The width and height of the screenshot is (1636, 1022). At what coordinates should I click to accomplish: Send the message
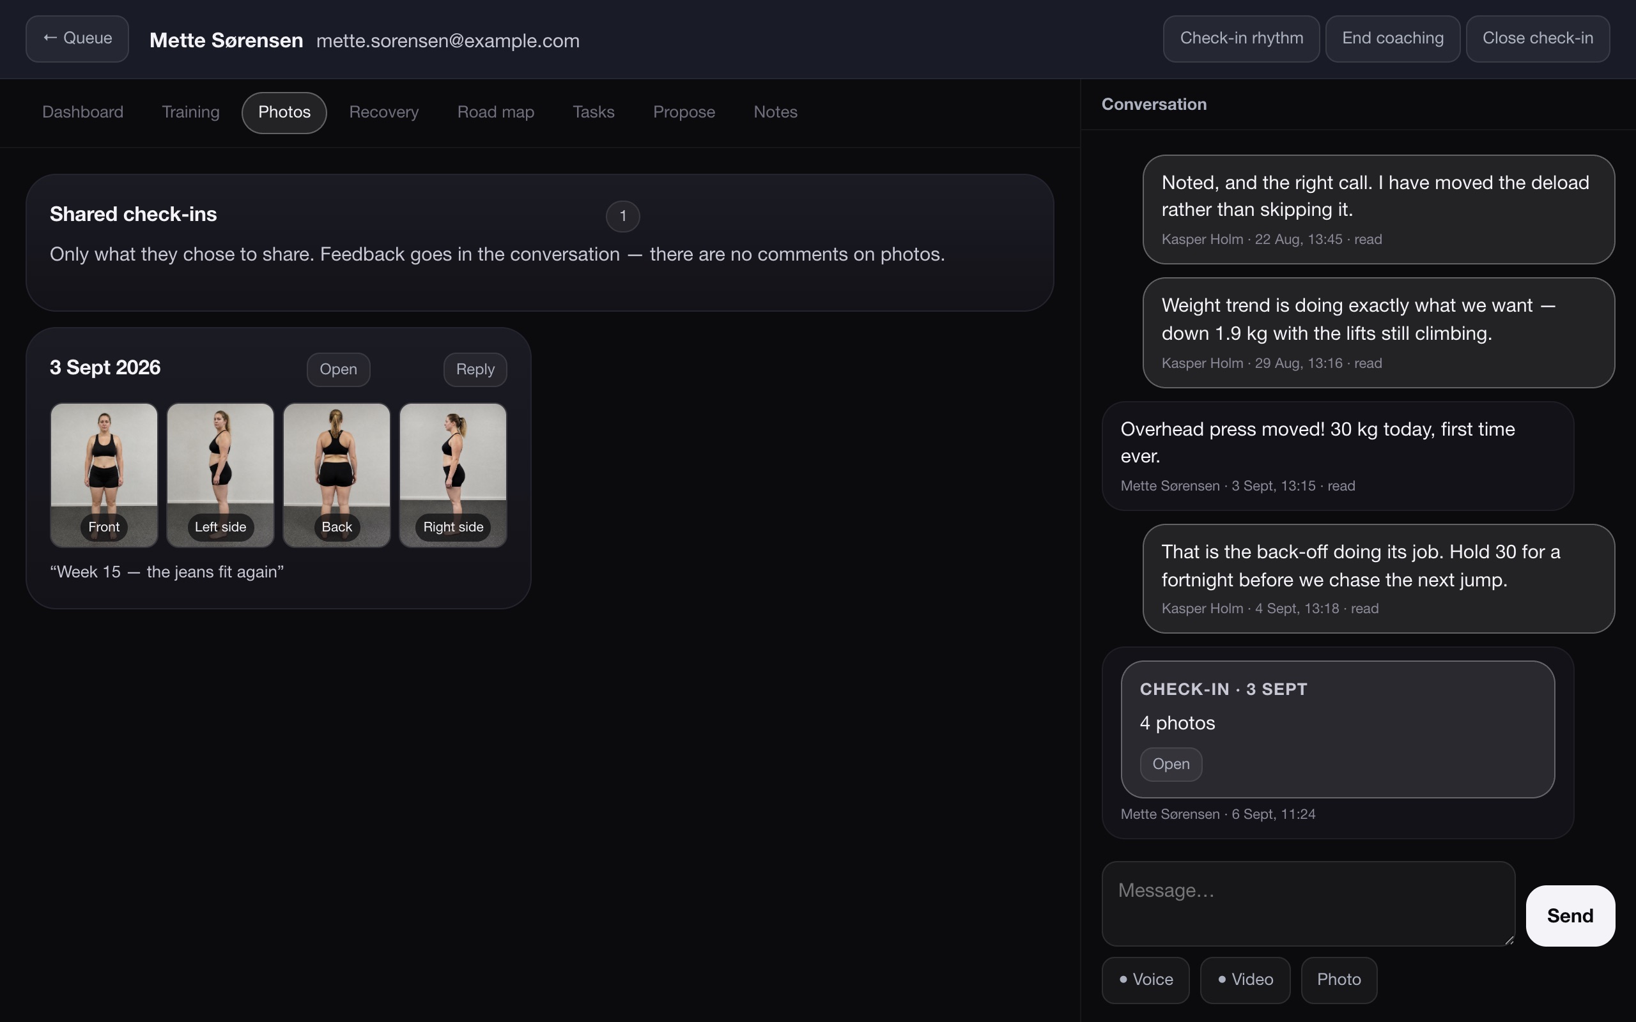pos(1570,916)
